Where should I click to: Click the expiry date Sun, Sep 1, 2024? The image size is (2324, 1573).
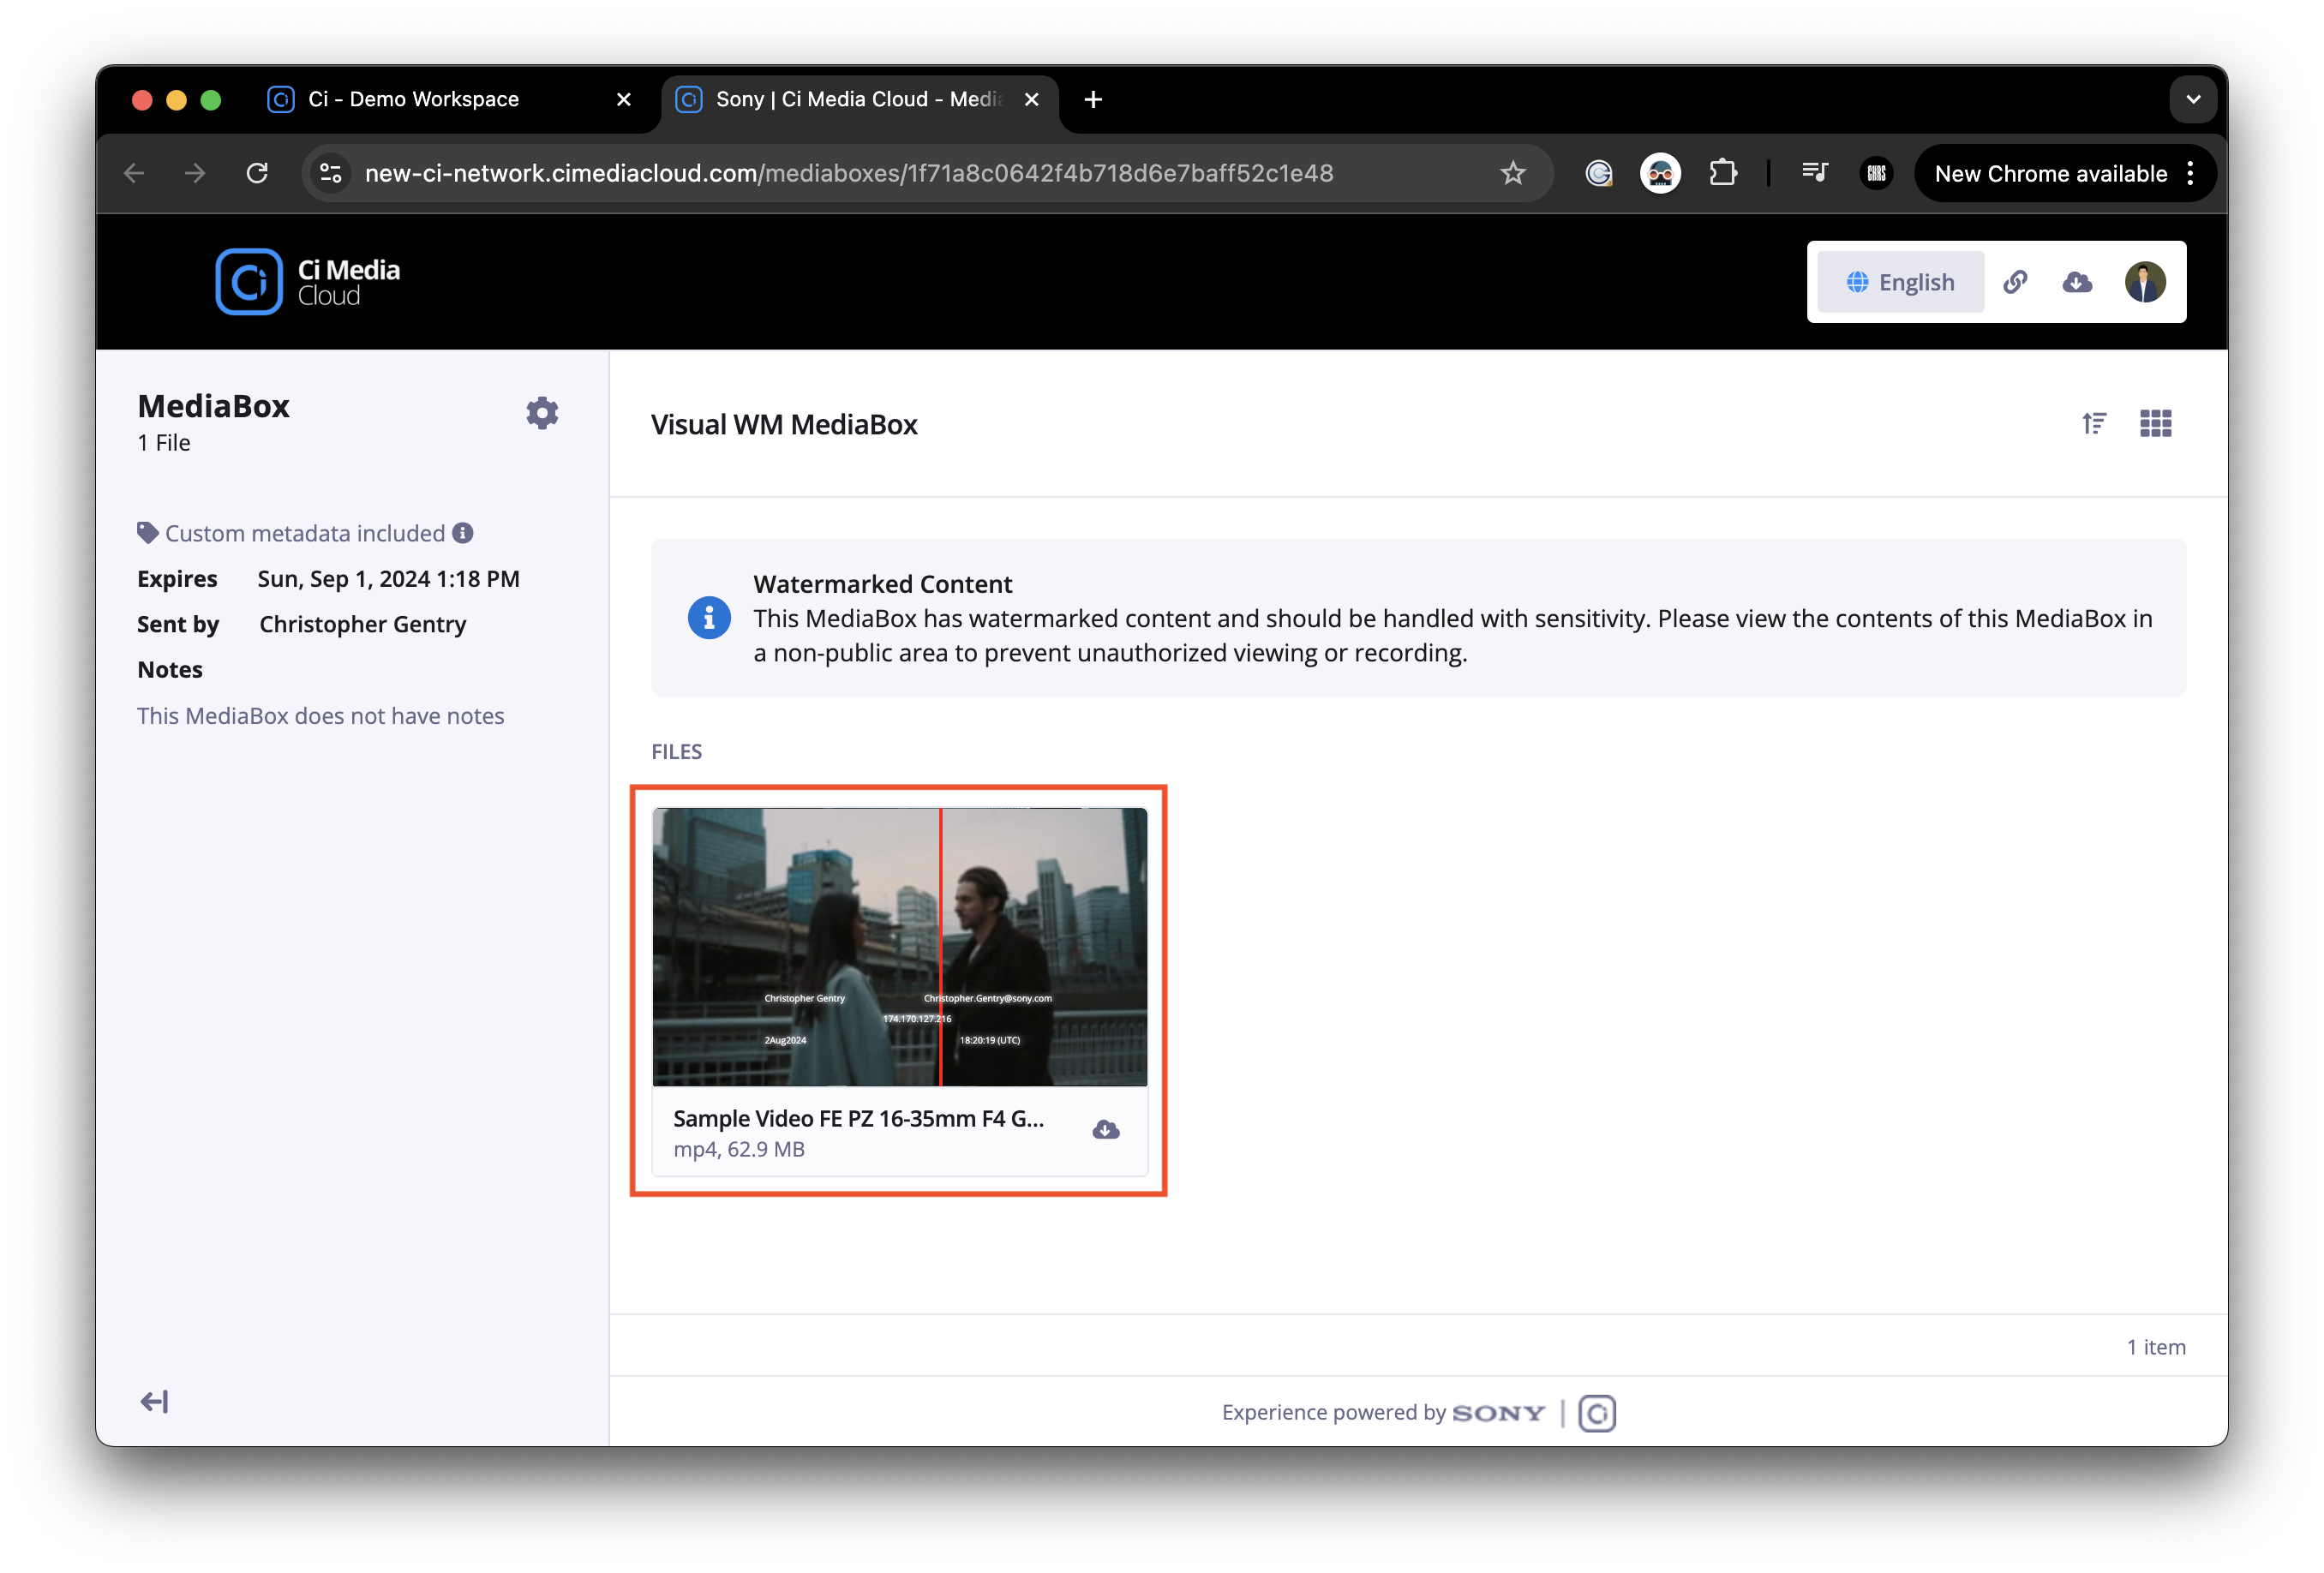(388, 579)
